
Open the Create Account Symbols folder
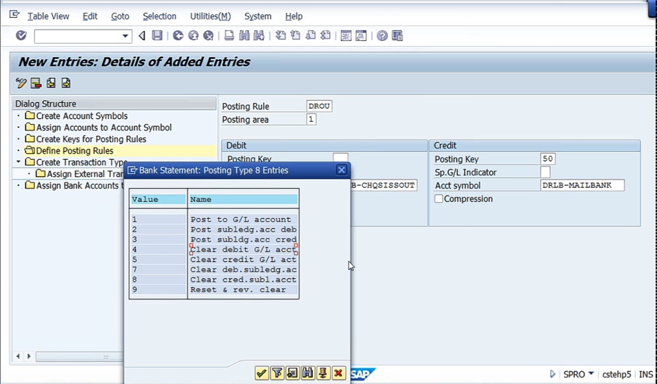76,115
